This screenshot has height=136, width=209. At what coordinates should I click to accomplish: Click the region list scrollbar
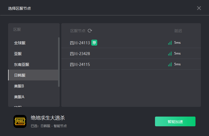59,62
